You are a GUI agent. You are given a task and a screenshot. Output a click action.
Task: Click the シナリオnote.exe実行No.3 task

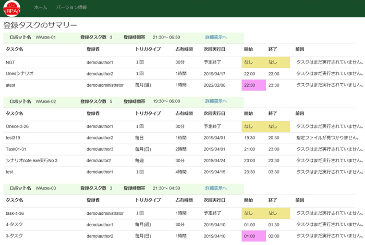point(31,160)
